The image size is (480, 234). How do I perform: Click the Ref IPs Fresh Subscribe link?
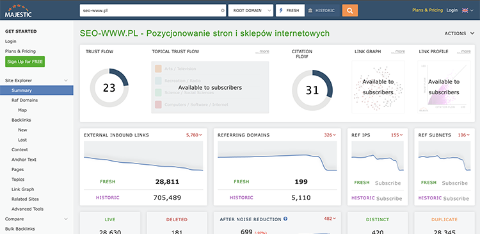[x=388, y=183]
